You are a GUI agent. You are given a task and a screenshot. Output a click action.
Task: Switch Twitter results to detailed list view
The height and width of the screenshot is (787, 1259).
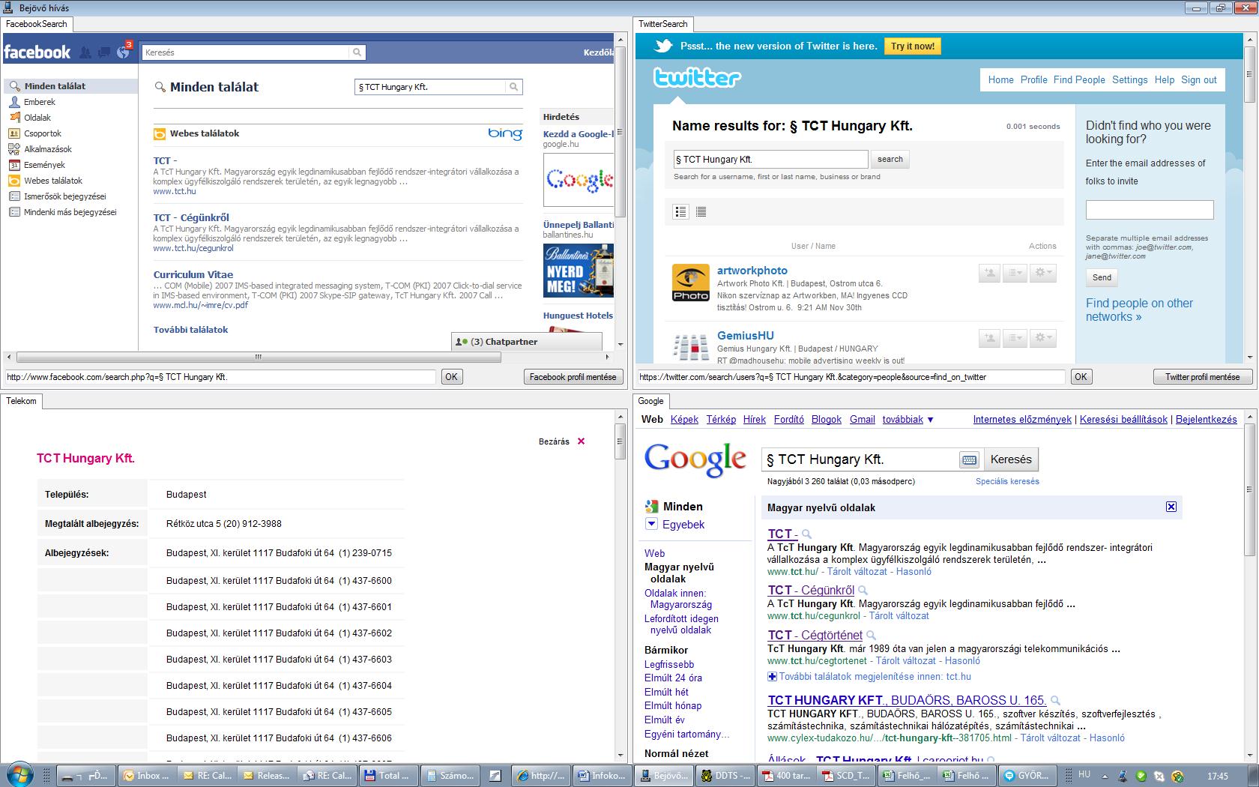tap(680, 212)
